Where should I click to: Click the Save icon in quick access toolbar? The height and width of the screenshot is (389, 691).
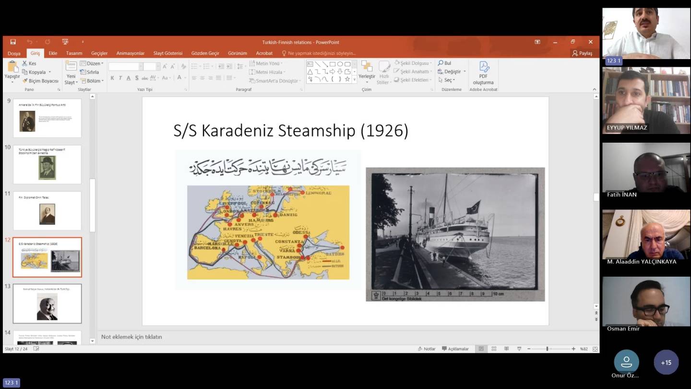pos(13,42)
